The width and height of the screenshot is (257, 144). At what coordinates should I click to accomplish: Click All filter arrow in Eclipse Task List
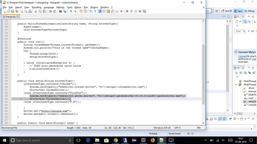click(x=249, y=31)
